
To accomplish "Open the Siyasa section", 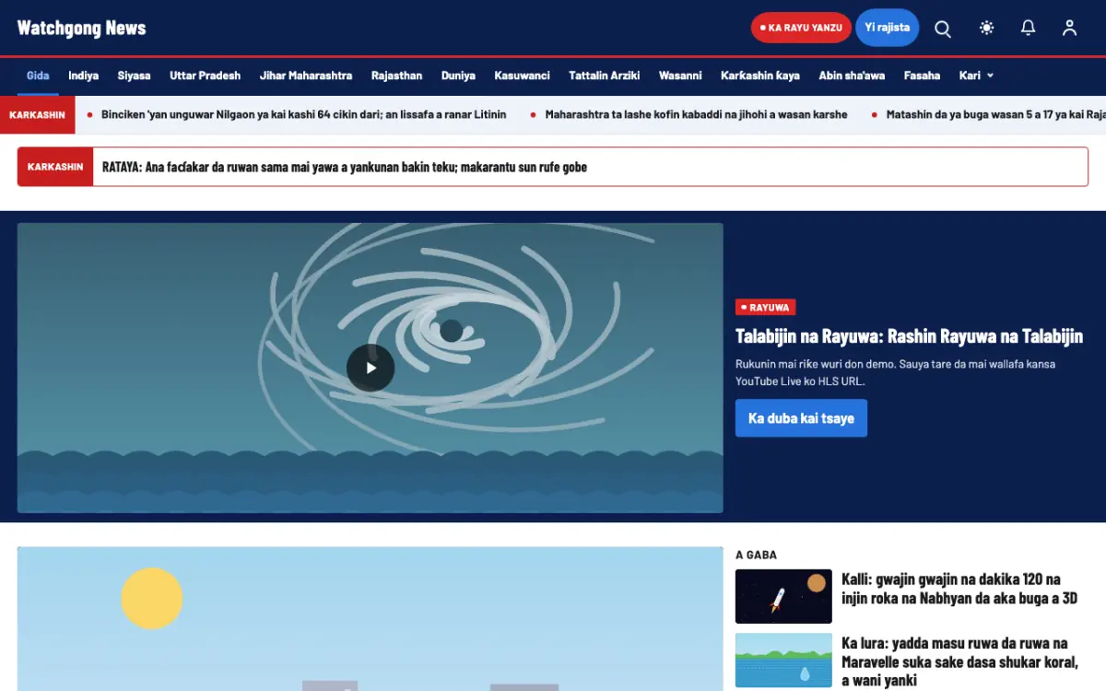I will coord(134,76).
